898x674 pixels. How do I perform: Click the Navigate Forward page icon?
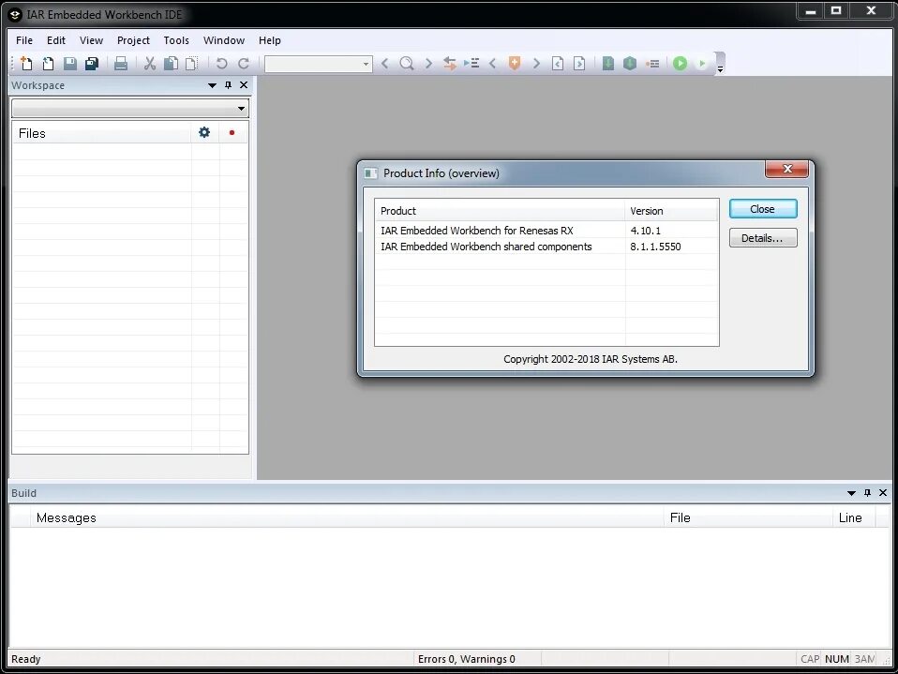pyautogui.click(x=579, y=64)
